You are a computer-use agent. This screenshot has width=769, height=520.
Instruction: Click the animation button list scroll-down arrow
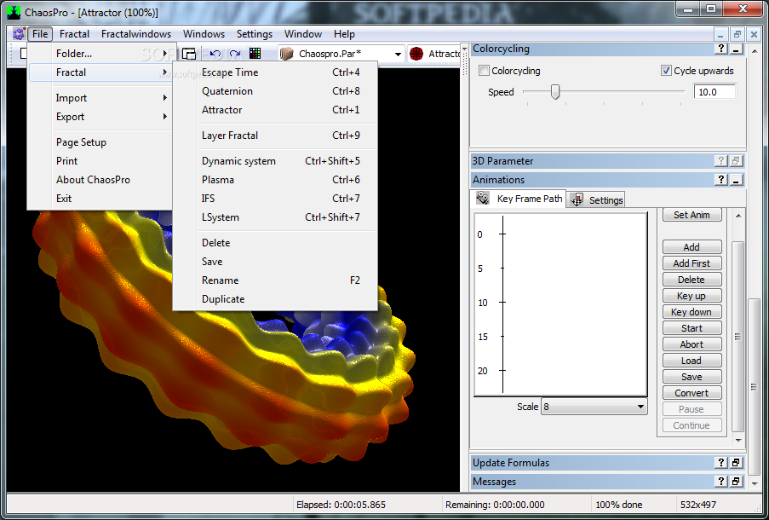738,441
